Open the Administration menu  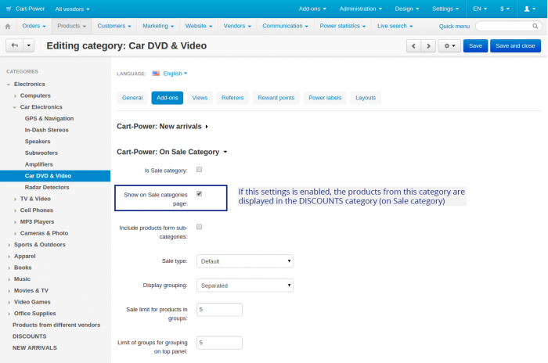360,9
